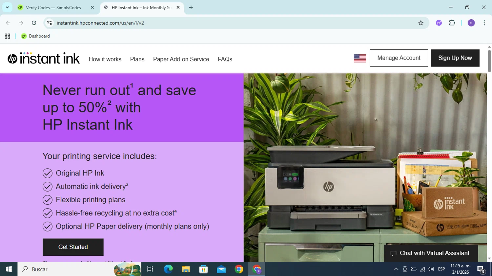Image resolution: width=492 pixels, height=276 pixels.
Task: Open the FAQs menu item
Action: click(225, 59)
